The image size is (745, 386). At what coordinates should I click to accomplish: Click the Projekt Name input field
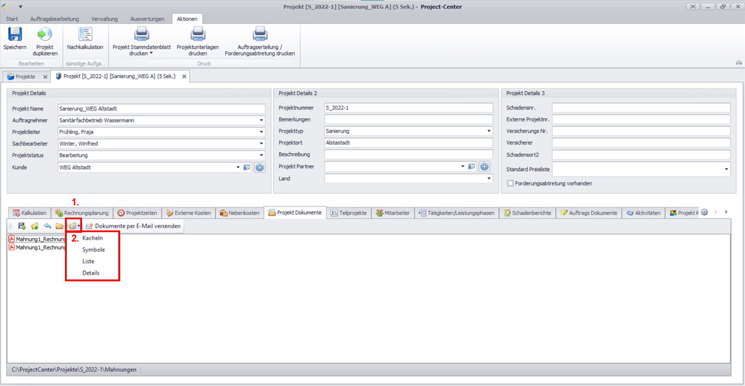coord(161,108)
